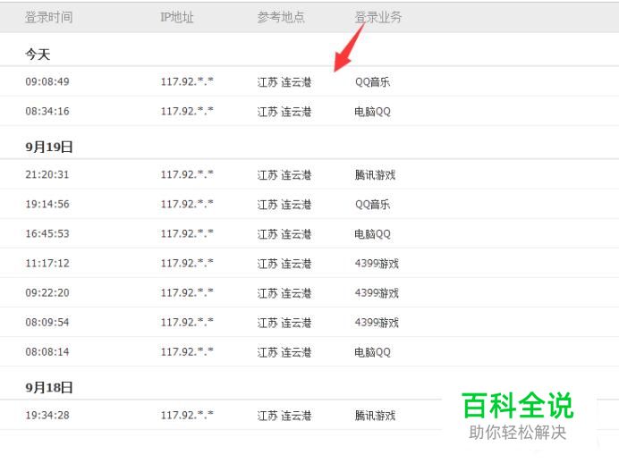This screenshot has height=472, width=619.
Task: Click IP 117.92.*.* in the 09:22:20 row
Action: [187, 292]
